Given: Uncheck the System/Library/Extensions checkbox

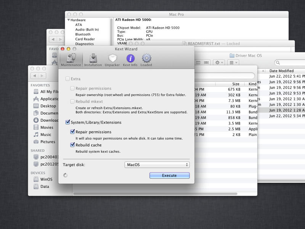Looking at the screenshot, I should (68, 122).
